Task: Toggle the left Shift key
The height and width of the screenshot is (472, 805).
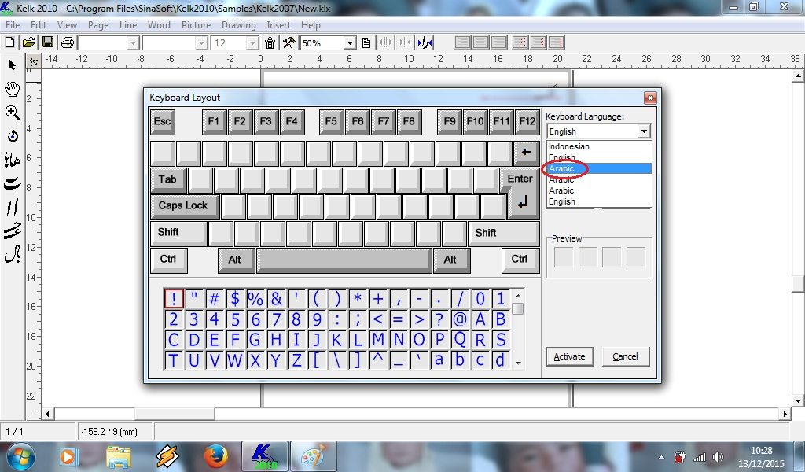Action: coord(178,233)
